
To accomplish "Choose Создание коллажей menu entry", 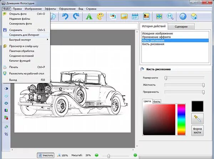I will [26, 56].
